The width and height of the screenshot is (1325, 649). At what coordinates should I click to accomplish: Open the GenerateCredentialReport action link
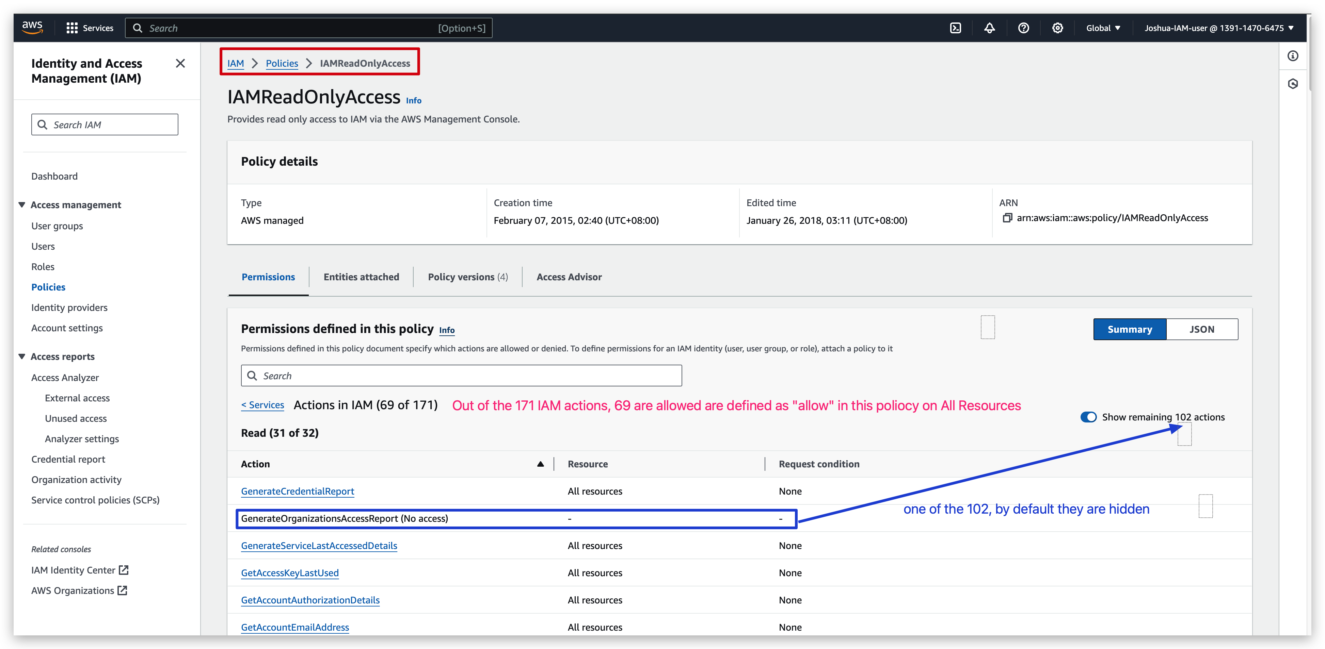point(297,491)
